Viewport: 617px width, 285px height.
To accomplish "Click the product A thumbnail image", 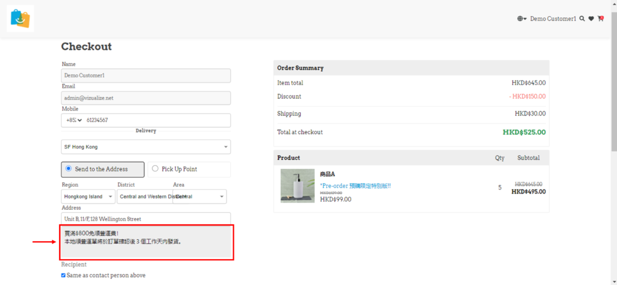I will (x=297, y=185).
